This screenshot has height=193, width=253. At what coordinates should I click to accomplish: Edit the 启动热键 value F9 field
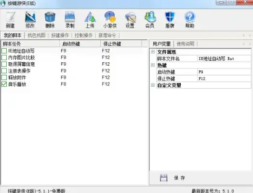point(224,72)
